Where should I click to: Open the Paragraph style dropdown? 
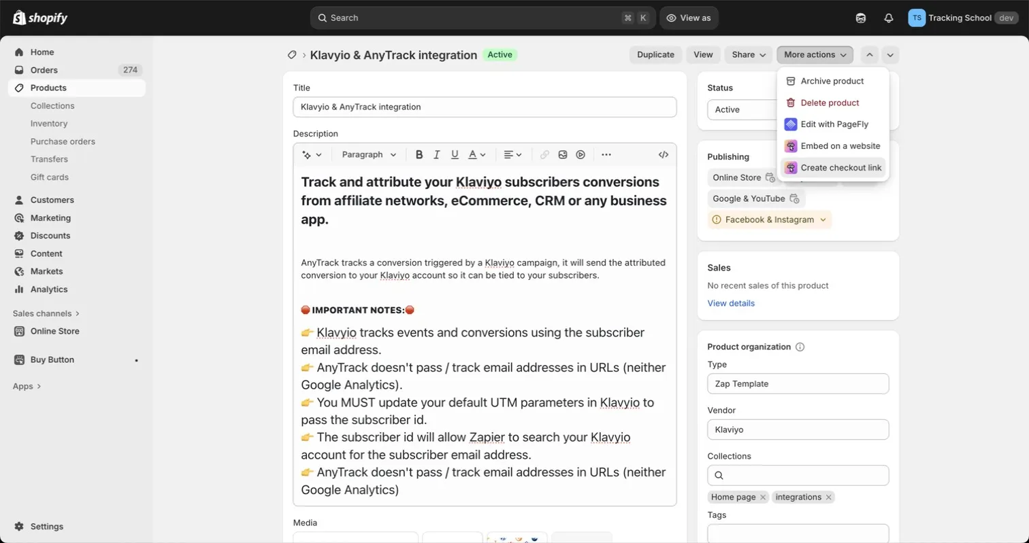pyautogui.click(x=369, y=154)
